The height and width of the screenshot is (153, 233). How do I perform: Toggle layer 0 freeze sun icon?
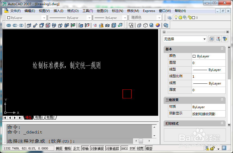pos(180,17)
